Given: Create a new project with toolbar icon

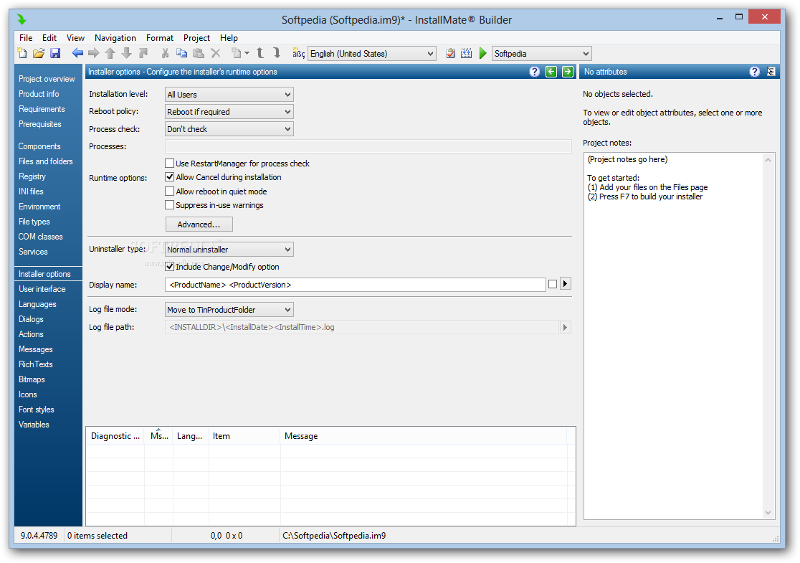Looking at the screenshot, I should (22, 53).
